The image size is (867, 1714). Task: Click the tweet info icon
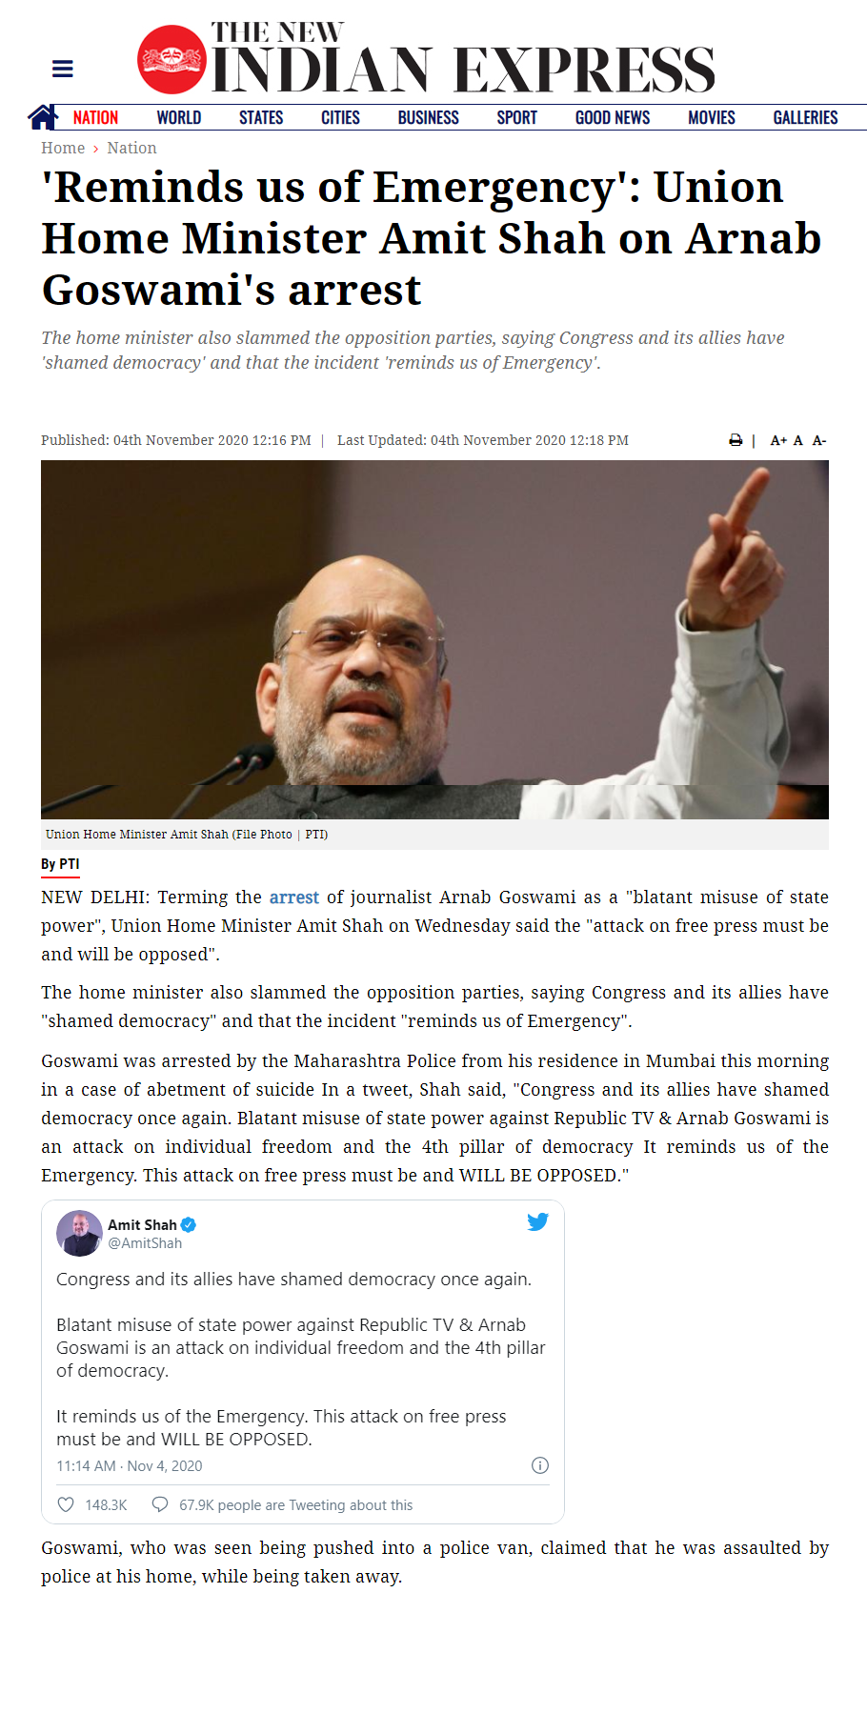540,1465
